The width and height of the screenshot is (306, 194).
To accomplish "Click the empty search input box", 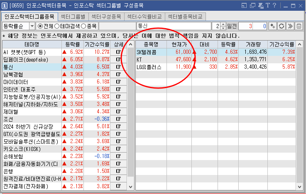I will (117, 26).
